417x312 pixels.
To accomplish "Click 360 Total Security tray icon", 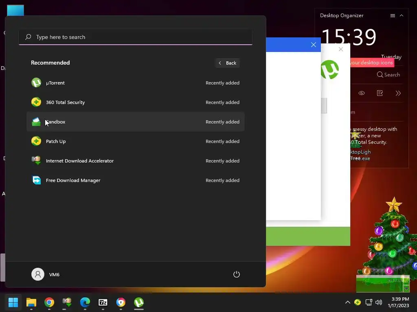I will point(358,302).
